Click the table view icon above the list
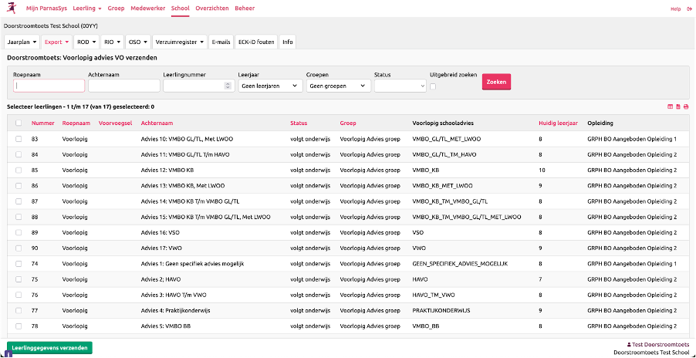This screenshot has height=358, width=696. coord(670,106)
